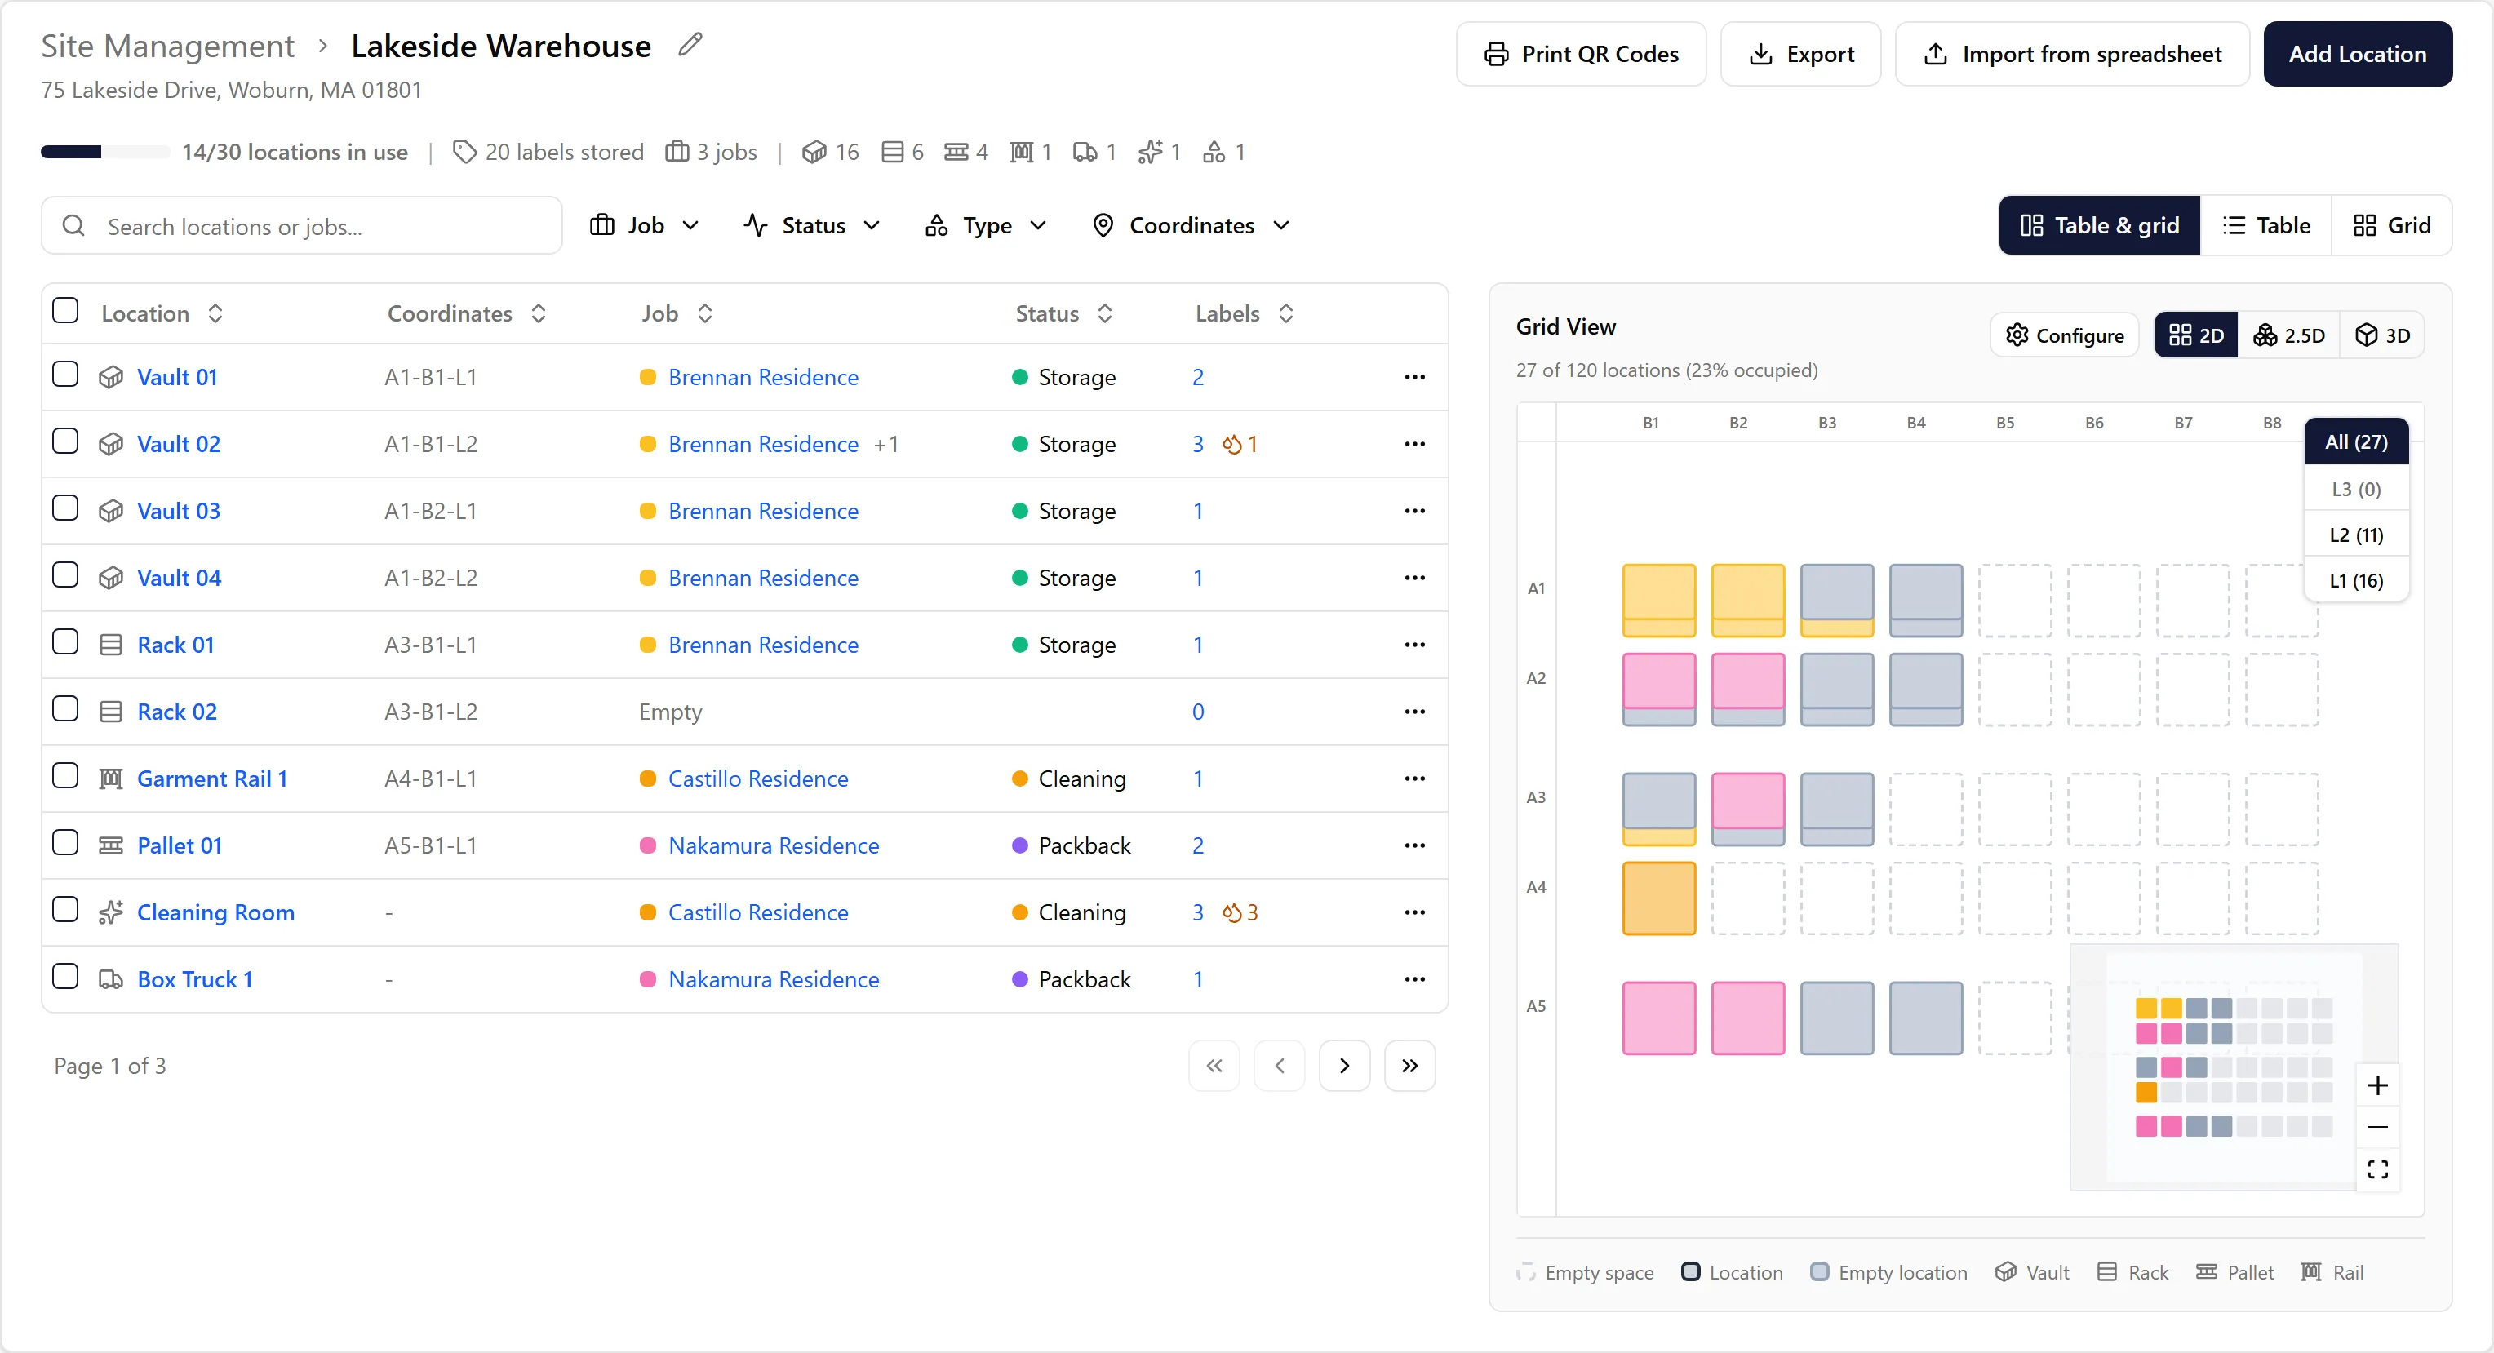The width and height of the screenshot is (2494, 1353).
Task: Sort table by Location column
Action: [162, 313]
